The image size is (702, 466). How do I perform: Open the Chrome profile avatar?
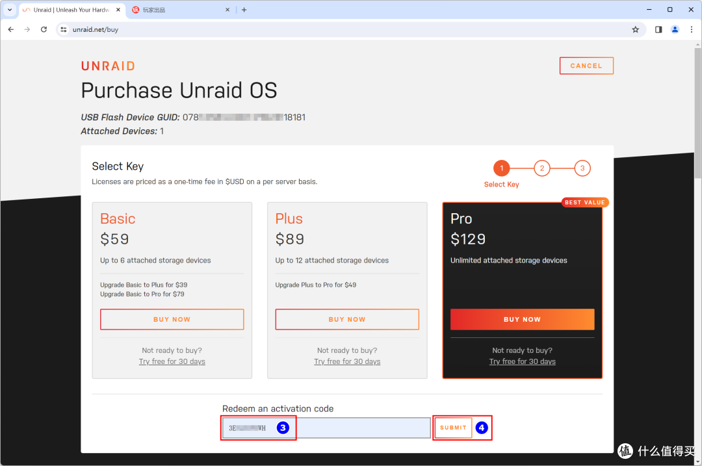pyautogui.click(x=675, y=29)
